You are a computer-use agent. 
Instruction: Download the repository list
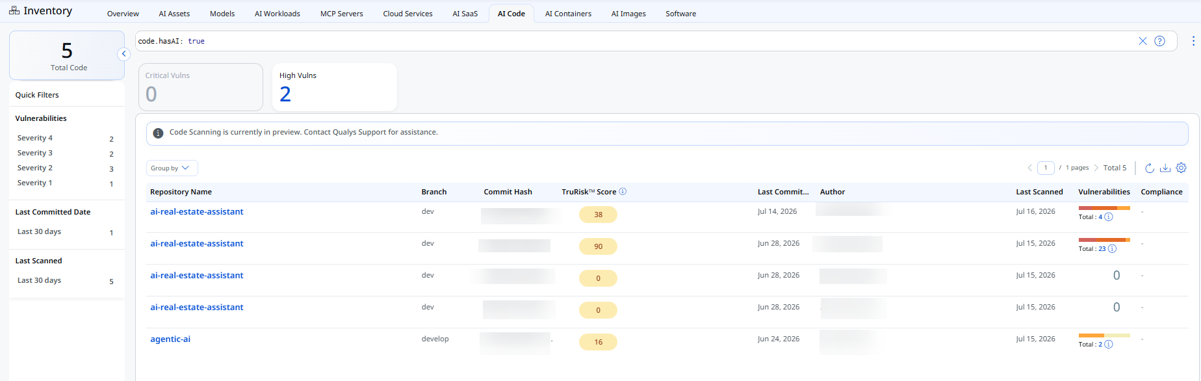(1165, 168)
